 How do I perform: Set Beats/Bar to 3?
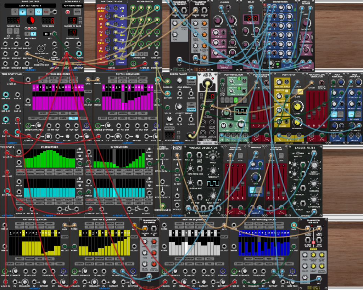27,34
